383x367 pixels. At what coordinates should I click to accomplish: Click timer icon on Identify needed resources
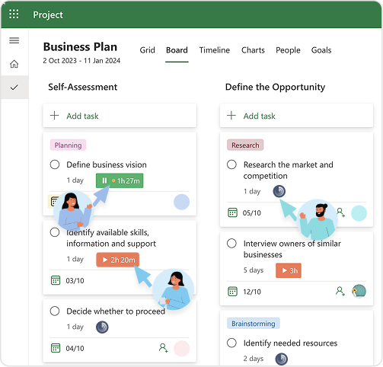[x=282, y=359]
